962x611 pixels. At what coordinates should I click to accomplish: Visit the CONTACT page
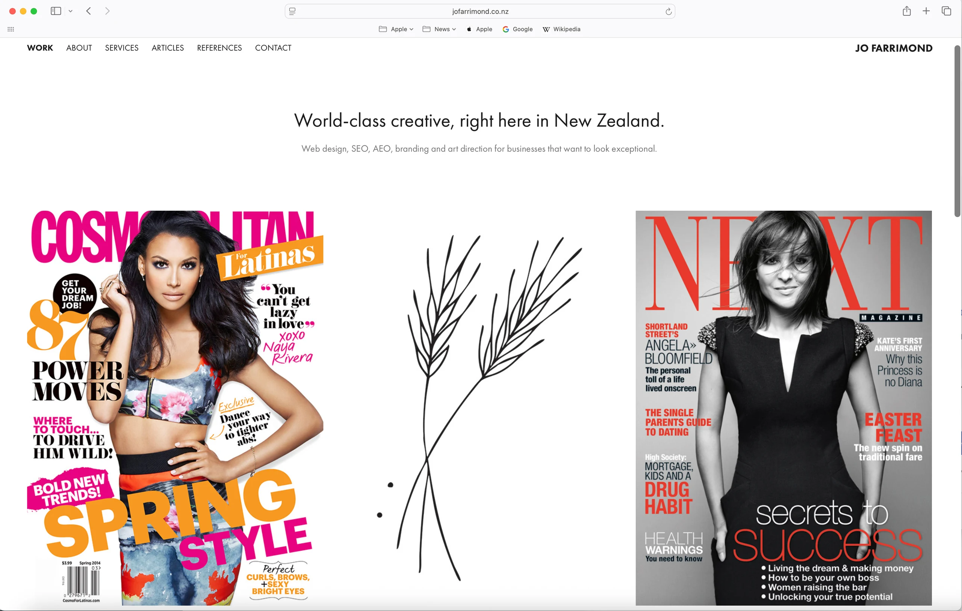[273, 48]
